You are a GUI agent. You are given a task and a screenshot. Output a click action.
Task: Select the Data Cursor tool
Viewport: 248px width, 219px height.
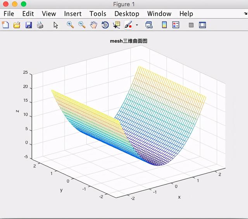pos(117,25)
